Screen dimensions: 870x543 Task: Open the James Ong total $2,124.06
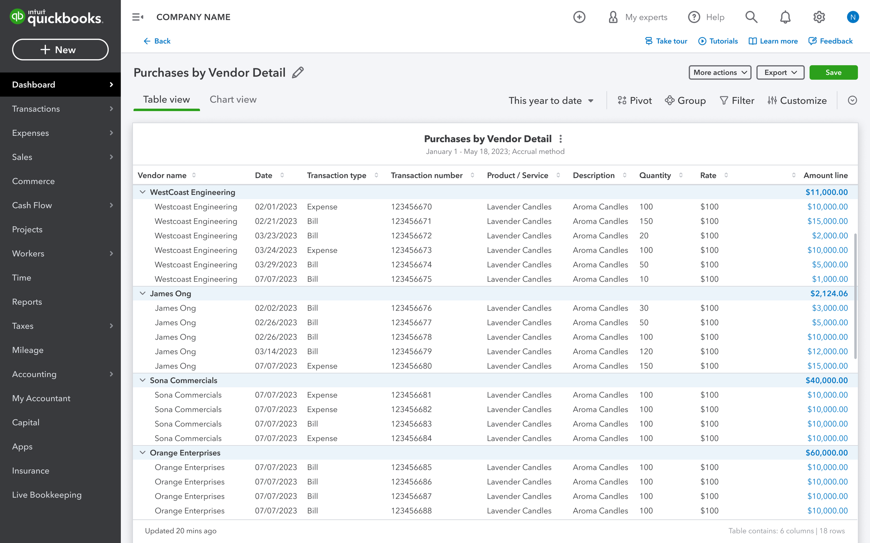coord(829,294)
